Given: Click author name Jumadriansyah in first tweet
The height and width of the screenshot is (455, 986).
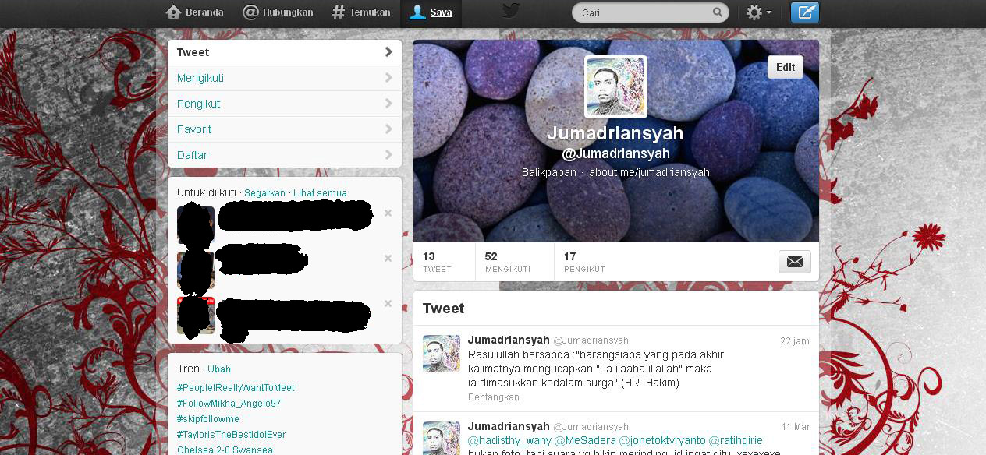Looking at the screenshot, I should point(509,340).
